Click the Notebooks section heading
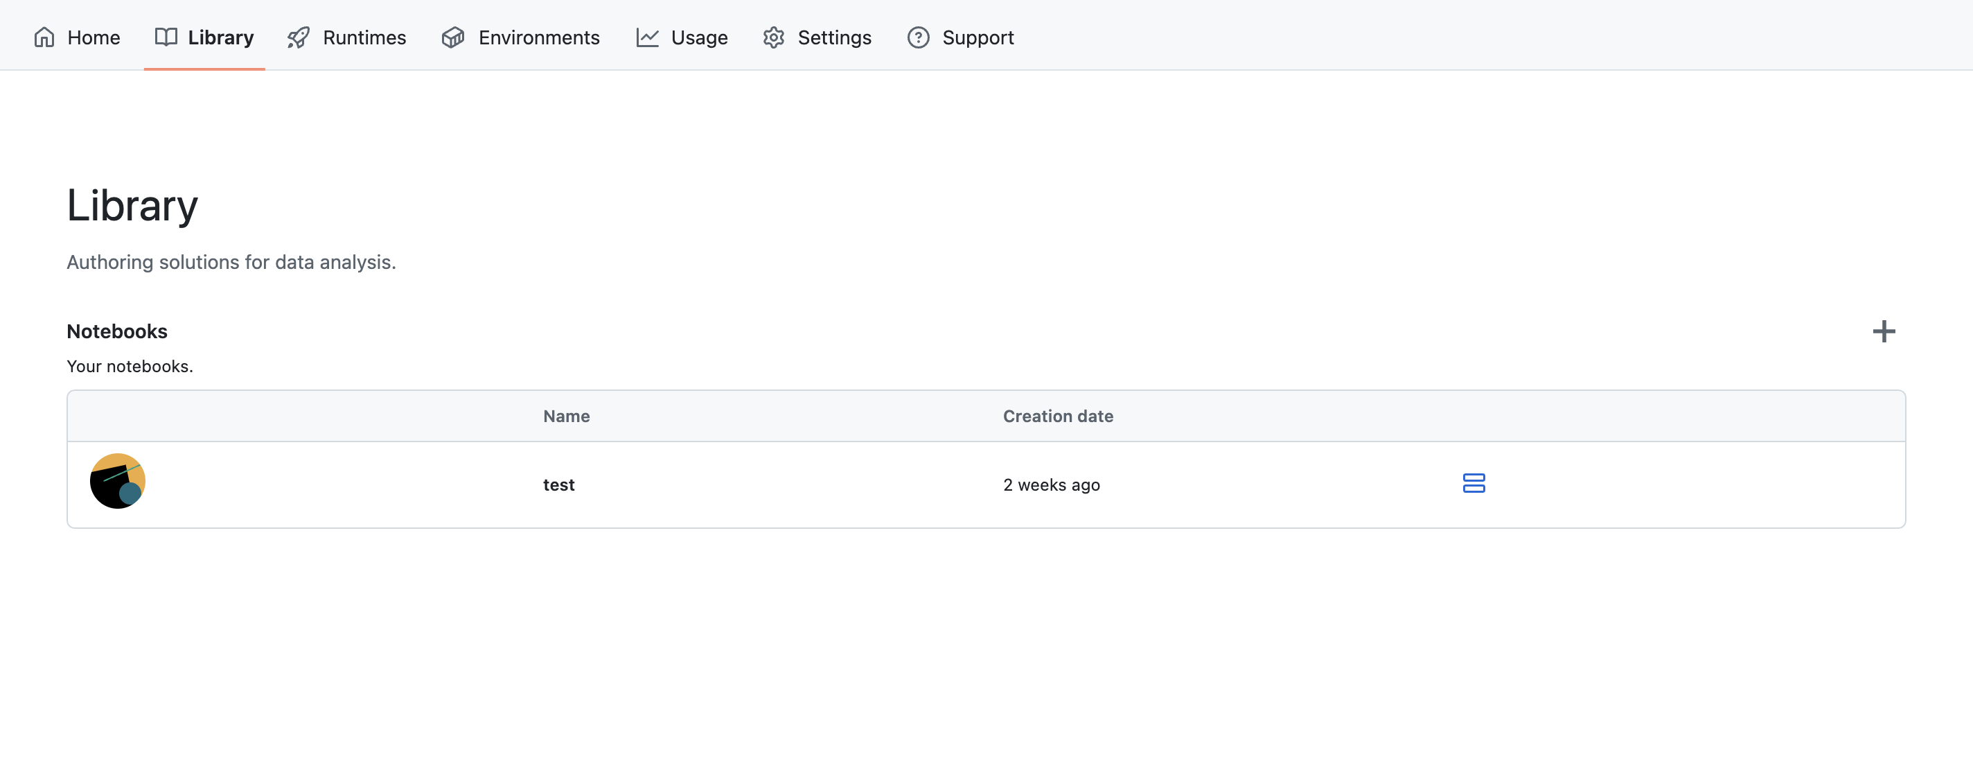1973x761 pixels. click(117, 331)
